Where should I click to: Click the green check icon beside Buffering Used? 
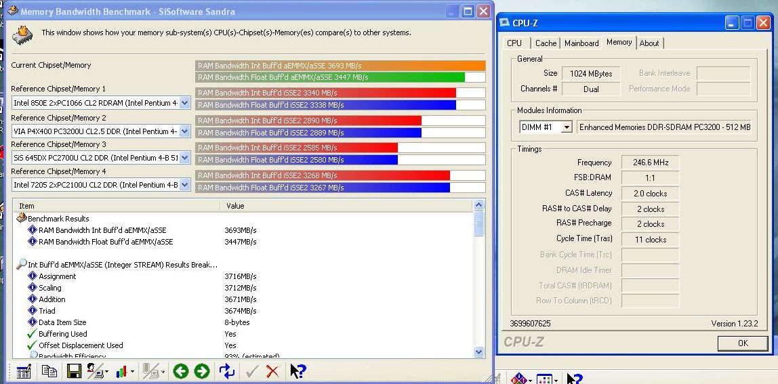click(x=33, y=334)
